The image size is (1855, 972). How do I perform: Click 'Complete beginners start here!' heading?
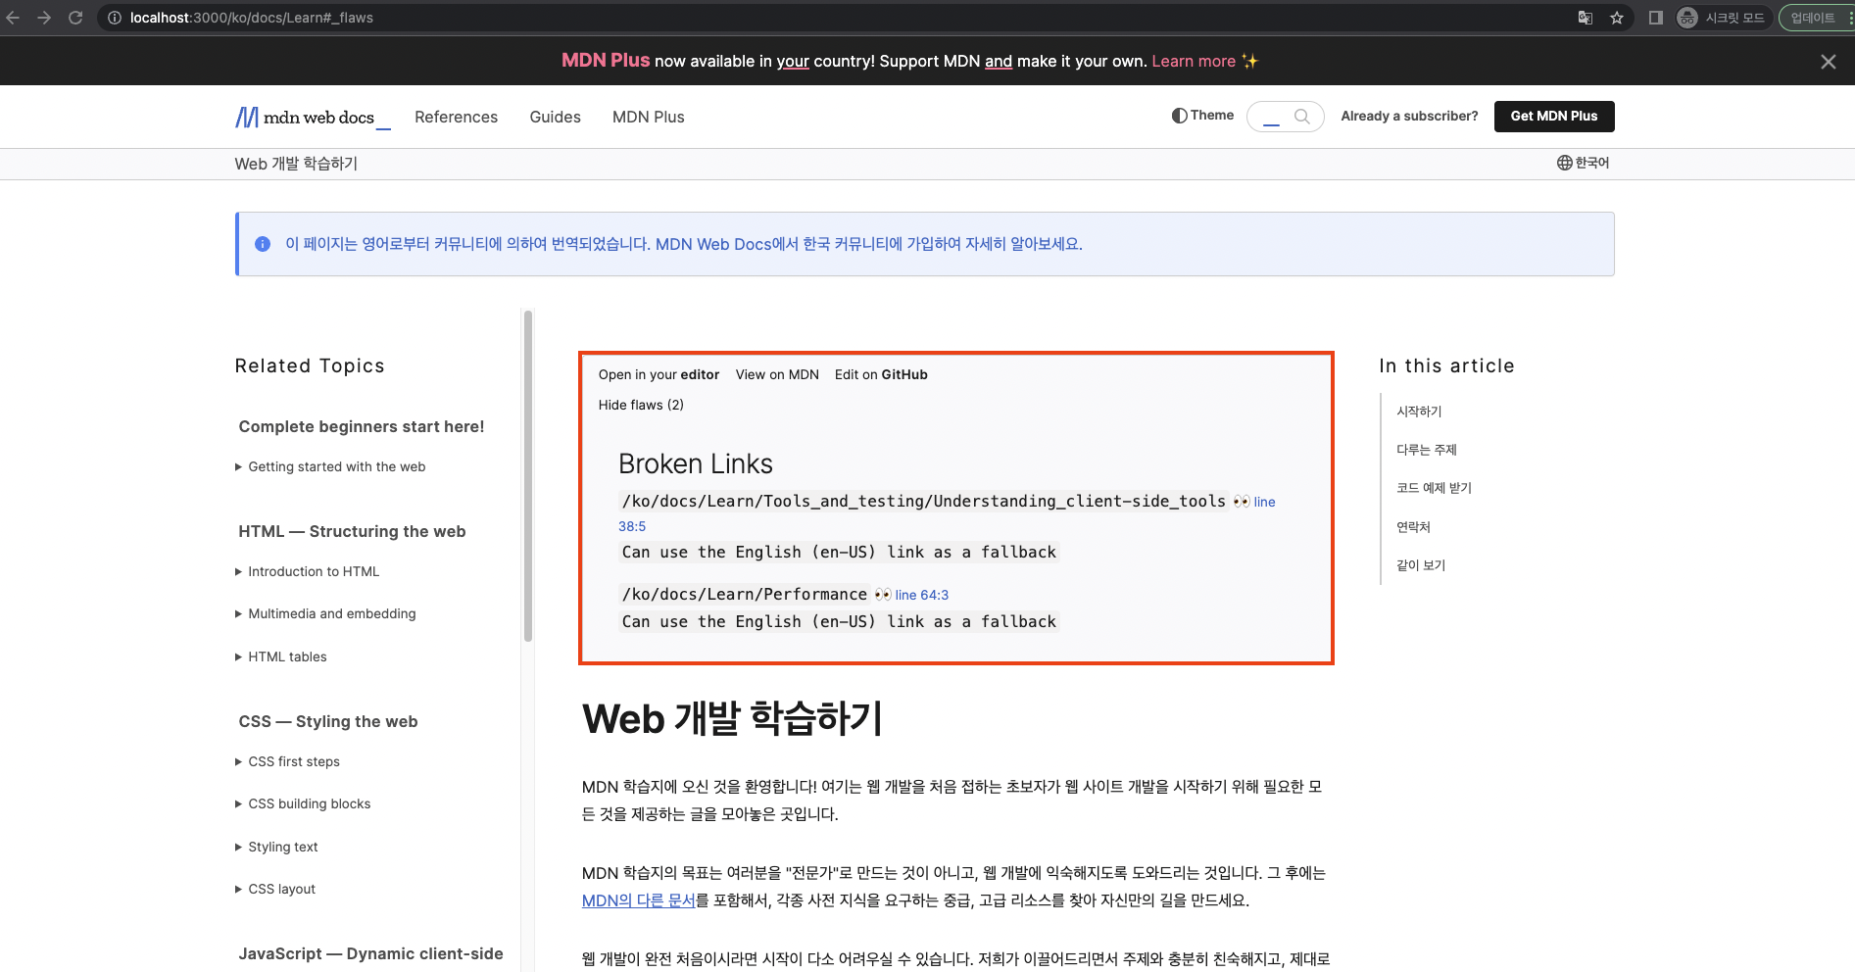point(362,426)
